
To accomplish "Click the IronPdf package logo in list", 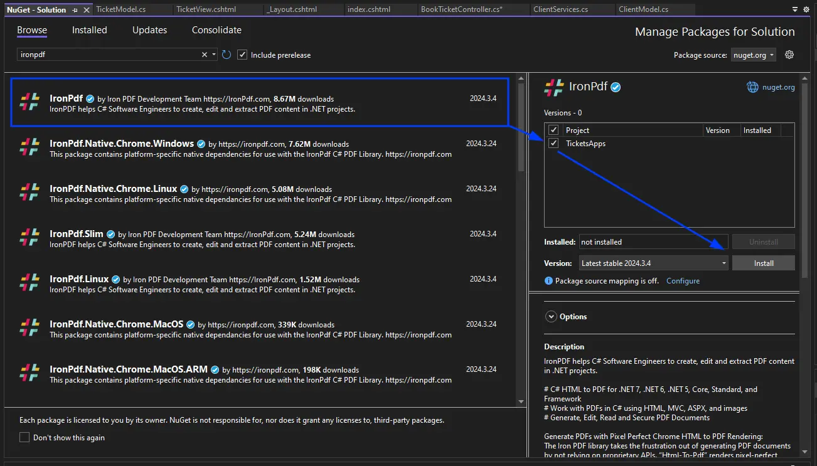I will [x=29, y=102].
